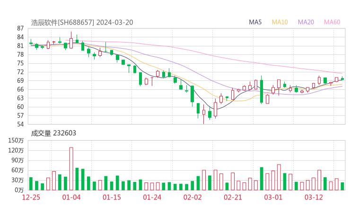The height and width of the screenshot is (208, 350).
Task: Click the 150万 volume axis label
Action: [16, 140]
